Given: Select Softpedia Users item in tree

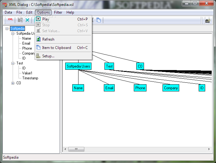Looking at the screenshot, I should point(25,33).
